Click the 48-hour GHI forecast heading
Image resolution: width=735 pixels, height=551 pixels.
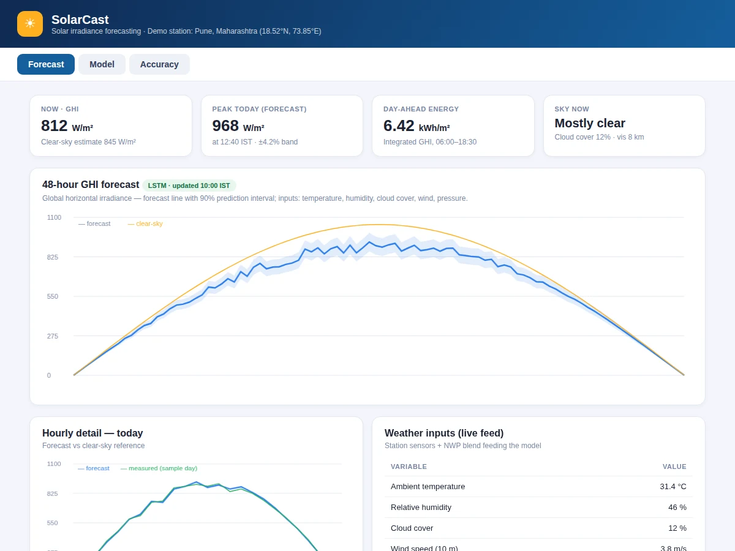coord(91,185)
